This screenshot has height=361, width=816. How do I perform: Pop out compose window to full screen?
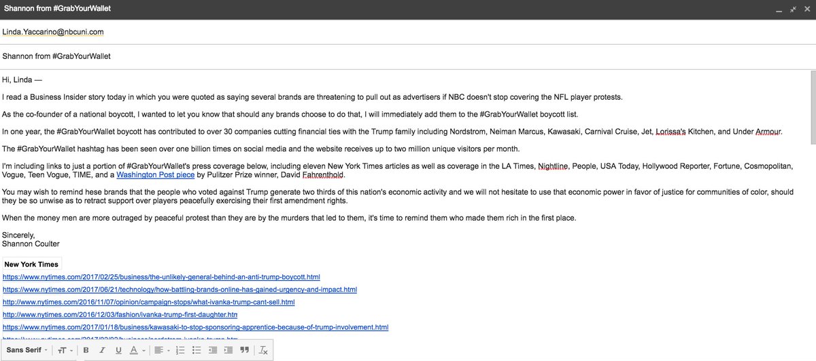point(793,10)
